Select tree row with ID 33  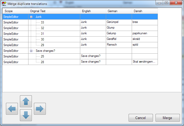pos(42,22)
